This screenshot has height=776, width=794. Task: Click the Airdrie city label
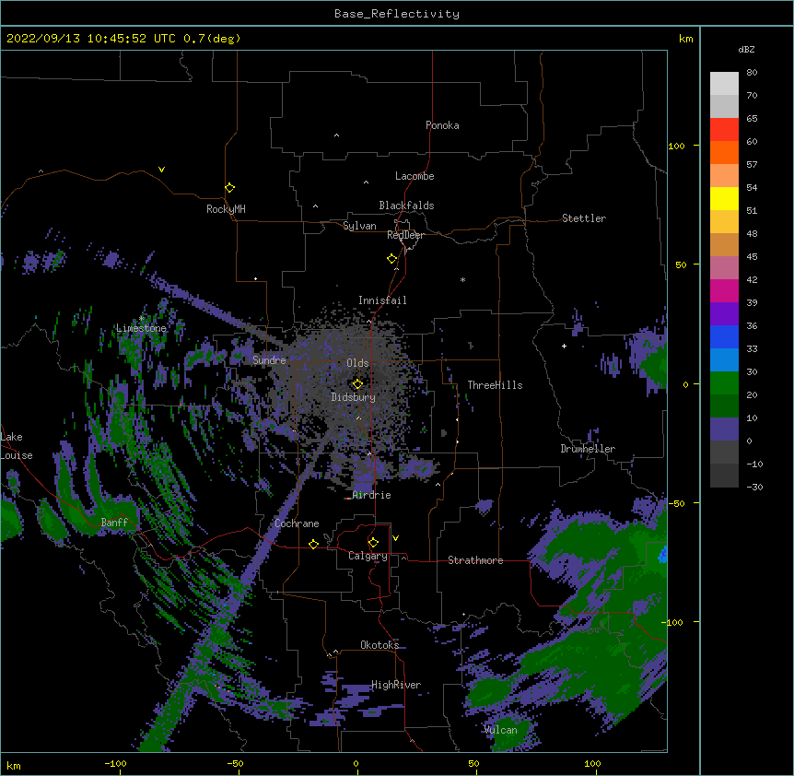point(372,495)
